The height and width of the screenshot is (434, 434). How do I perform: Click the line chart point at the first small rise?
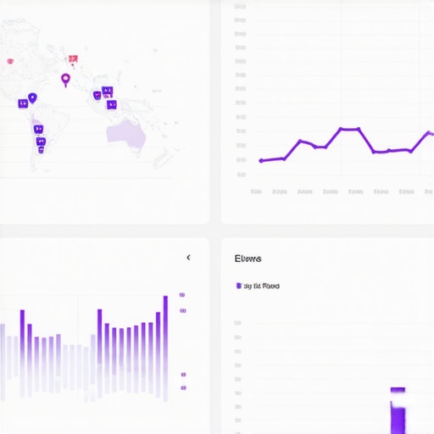284,159
